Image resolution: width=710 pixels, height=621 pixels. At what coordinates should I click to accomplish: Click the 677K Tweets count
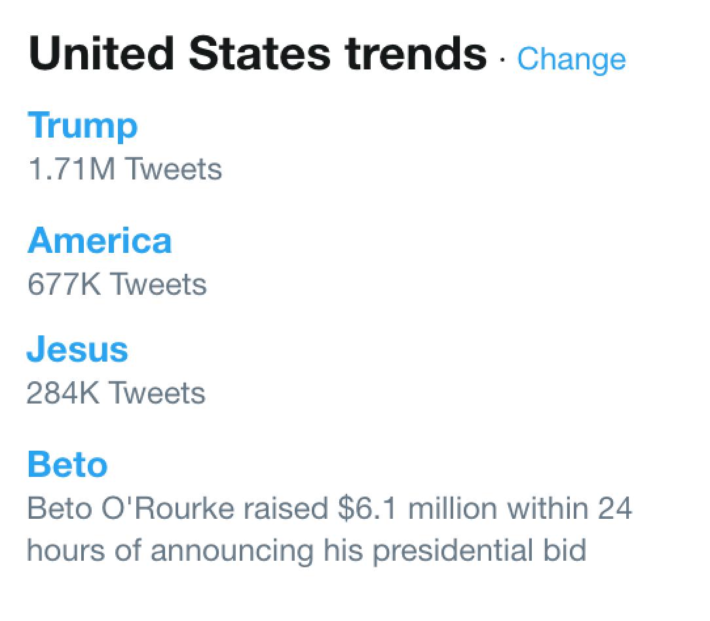(x=117, y=284)
